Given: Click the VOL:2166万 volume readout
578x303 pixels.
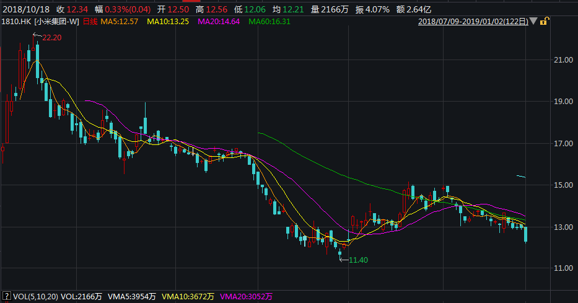Looking at the screenshot, I should (x=81, y=296).
